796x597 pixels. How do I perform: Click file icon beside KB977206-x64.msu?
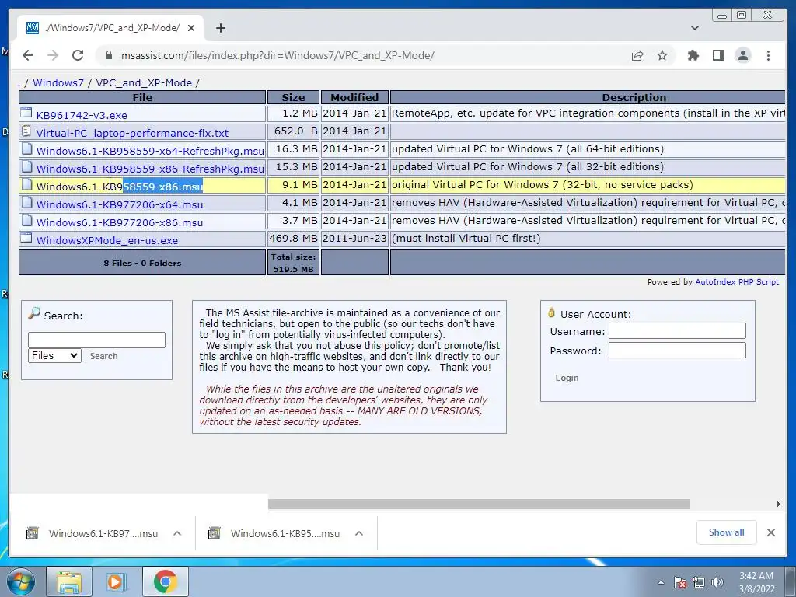pos(27,203)
